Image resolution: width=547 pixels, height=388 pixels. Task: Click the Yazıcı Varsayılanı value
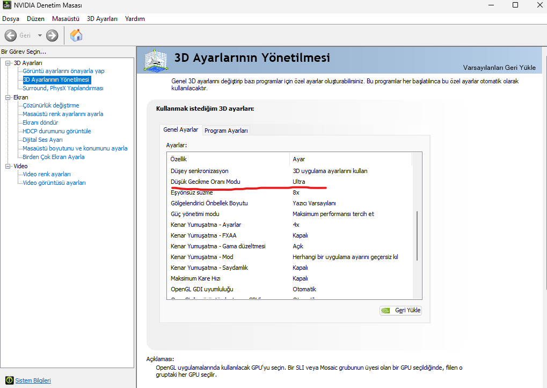[315, 203]
